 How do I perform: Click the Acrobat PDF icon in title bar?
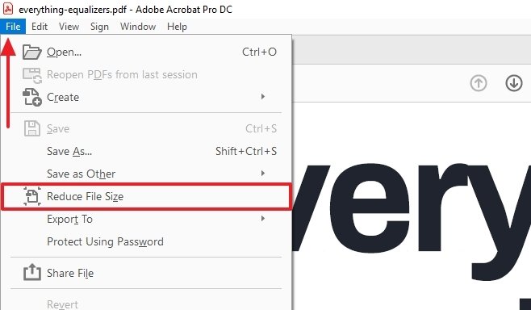point(8,8)
